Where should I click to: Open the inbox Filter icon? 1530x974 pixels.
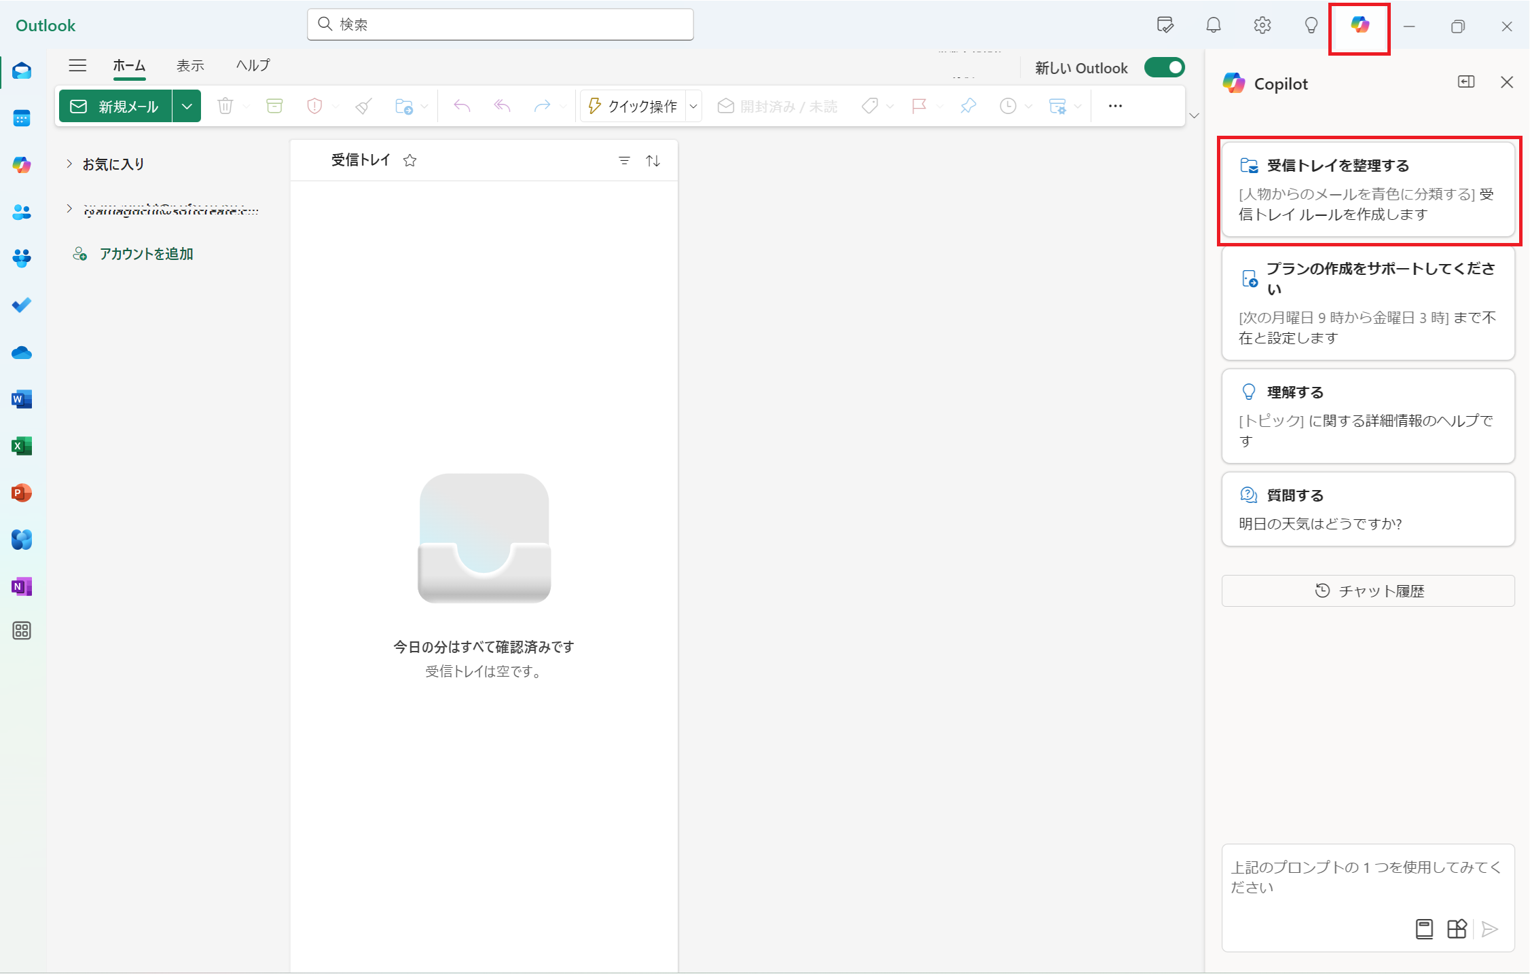coord(624,160)
